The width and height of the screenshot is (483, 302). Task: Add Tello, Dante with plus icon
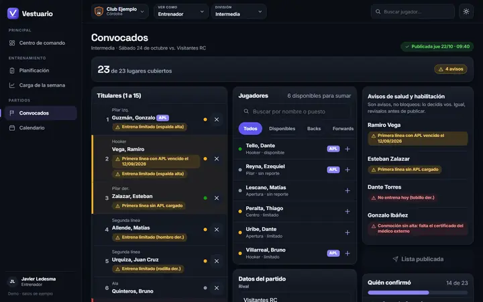click(347, 149)
